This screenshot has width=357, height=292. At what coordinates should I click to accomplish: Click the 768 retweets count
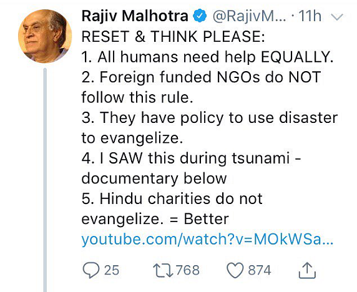(x=188, y=270)
